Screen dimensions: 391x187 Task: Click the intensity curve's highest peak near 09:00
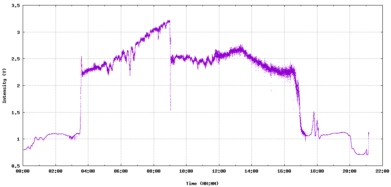point(169,21)
